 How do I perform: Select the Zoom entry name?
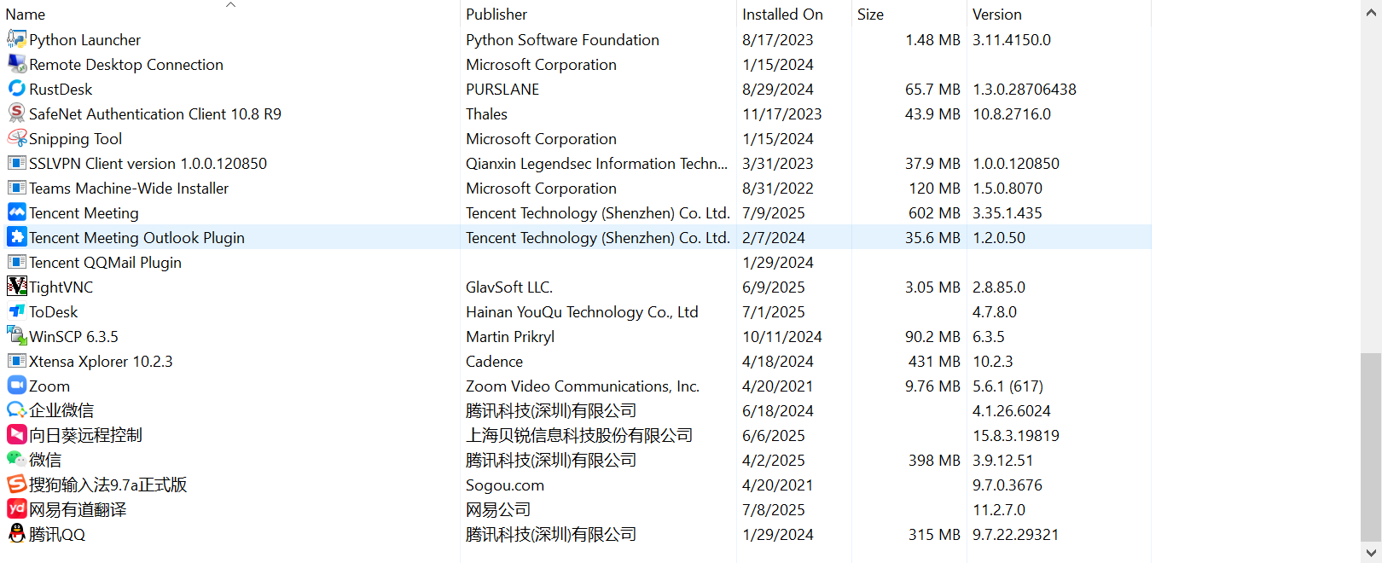click(49, 386)
